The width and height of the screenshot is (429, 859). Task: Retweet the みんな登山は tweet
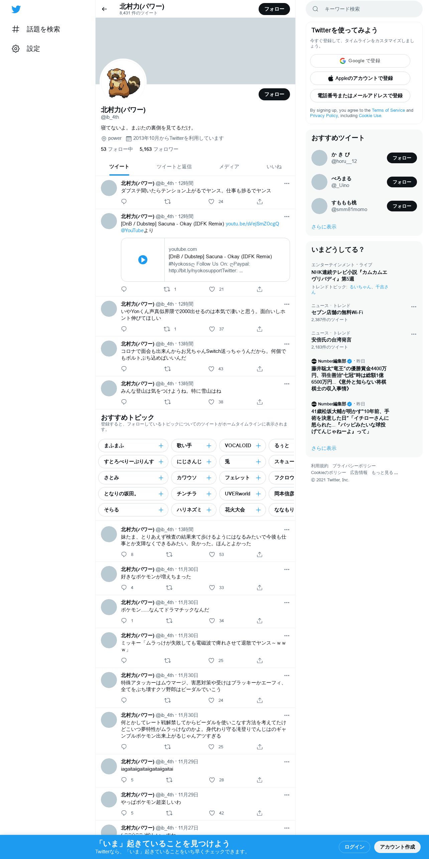(168, 402)
